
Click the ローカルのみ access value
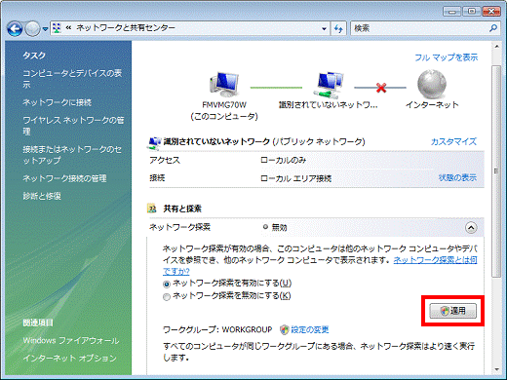(283, 160)
